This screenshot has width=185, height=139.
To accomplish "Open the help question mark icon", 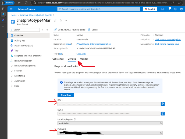I will (x=182, y=9).
